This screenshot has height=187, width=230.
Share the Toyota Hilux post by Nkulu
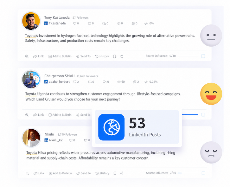point(122,173)
